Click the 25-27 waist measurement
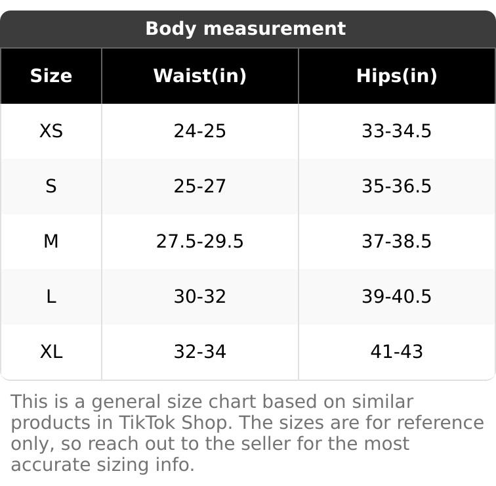 point(200,187)
